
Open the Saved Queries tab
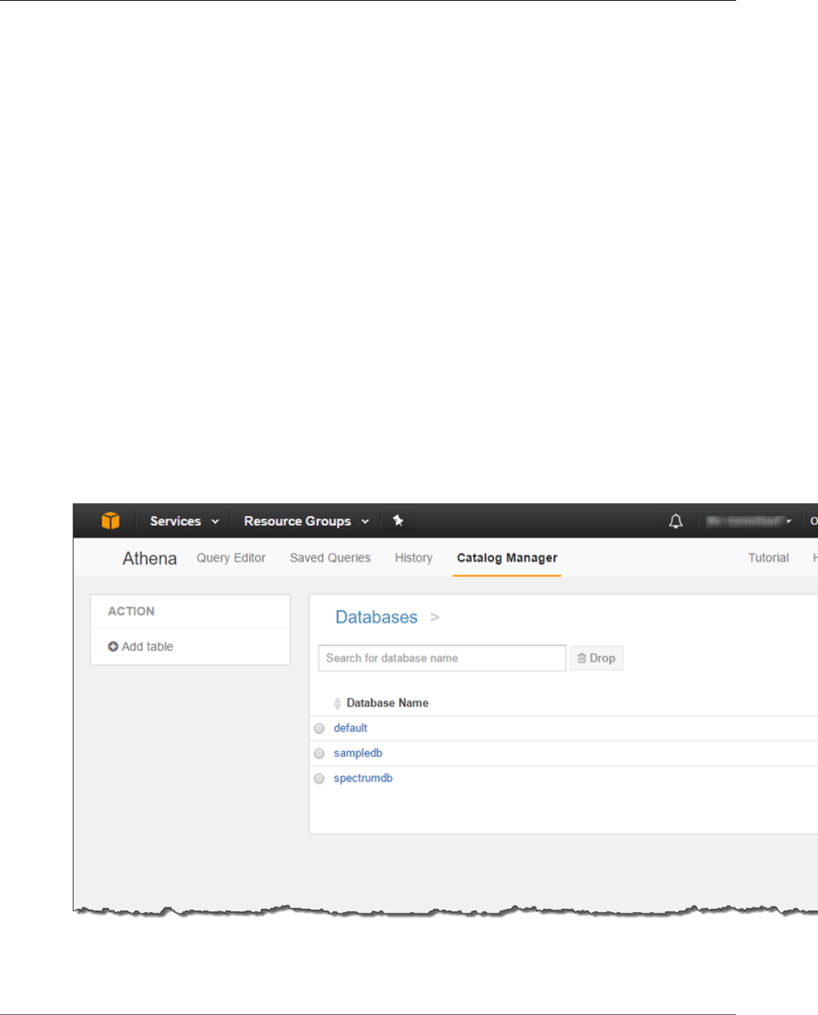[330, 558]
